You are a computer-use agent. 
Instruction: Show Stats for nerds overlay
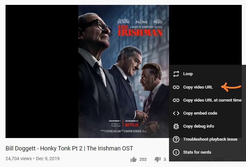click(208, 152)
